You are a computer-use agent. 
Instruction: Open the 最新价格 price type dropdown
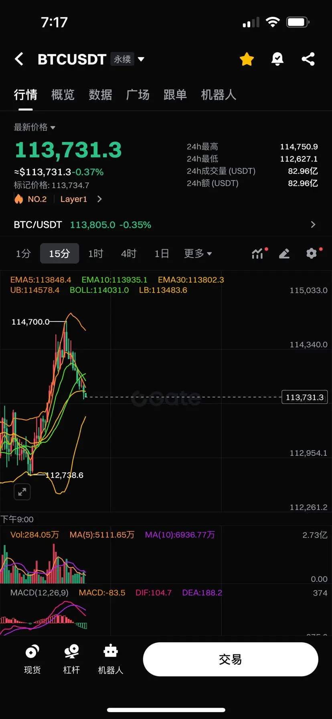pyautogui.click(x=34, y=127)
